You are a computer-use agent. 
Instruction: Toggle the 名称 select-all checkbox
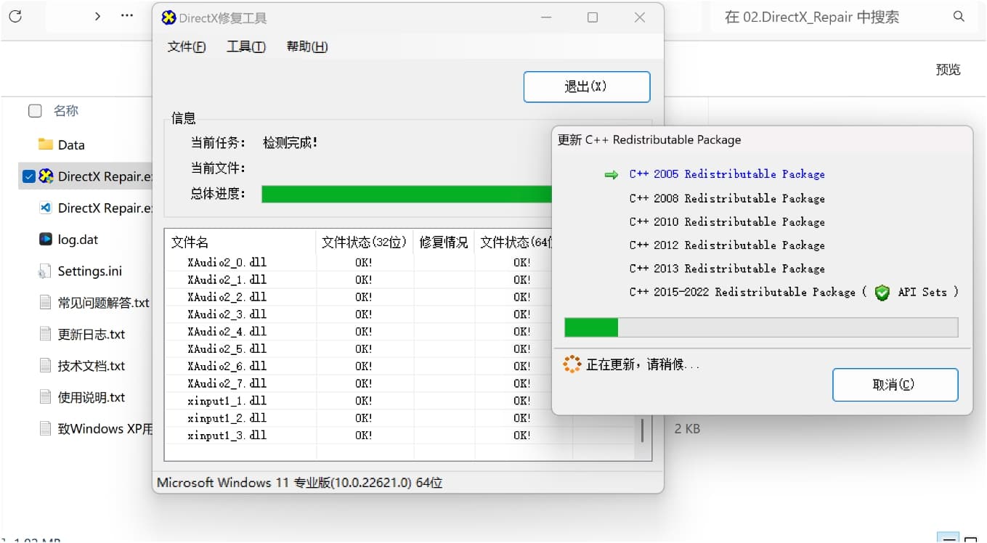point(35,110)
